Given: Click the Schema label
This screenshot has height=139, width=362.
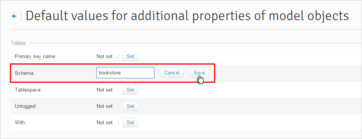Looking at the screenshot, I should pos(24,73).
